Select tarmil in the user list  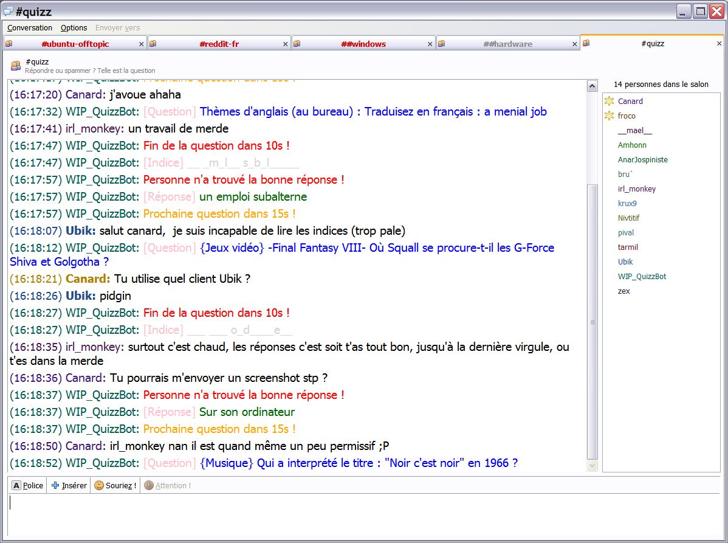click(628, 247)
